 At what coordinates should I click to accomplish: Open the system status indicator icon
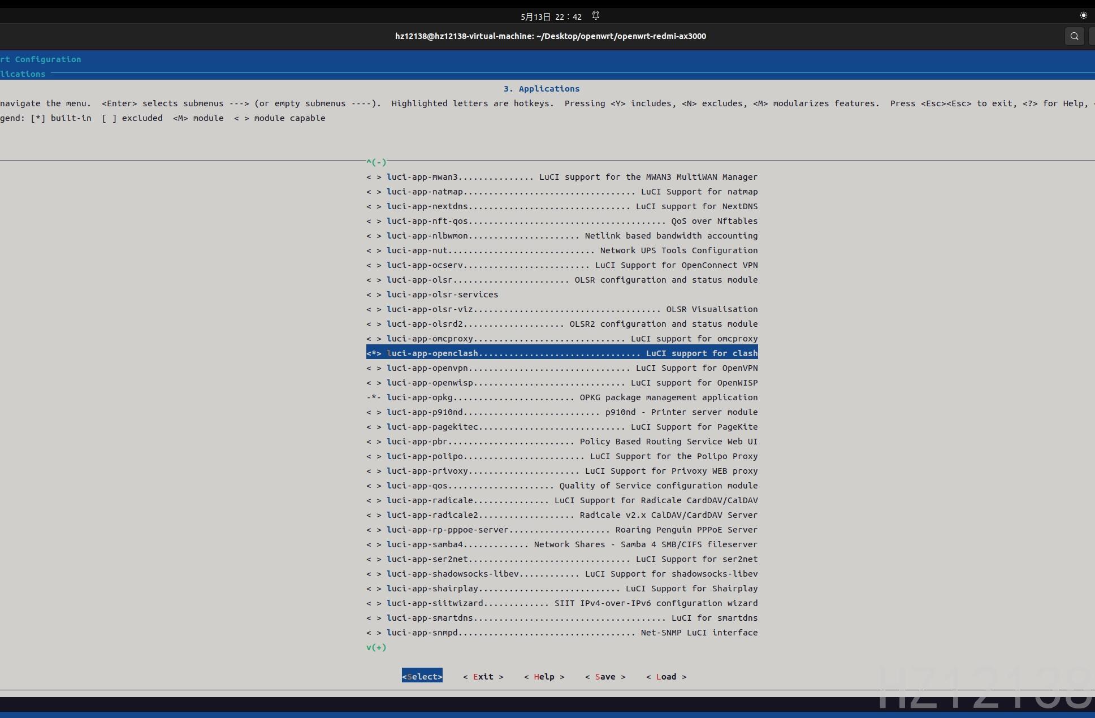pos(1083,15)
